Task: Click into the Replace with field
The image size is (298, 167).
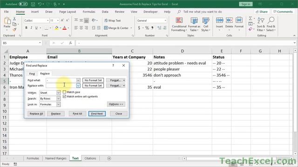Action: (61, 85)
